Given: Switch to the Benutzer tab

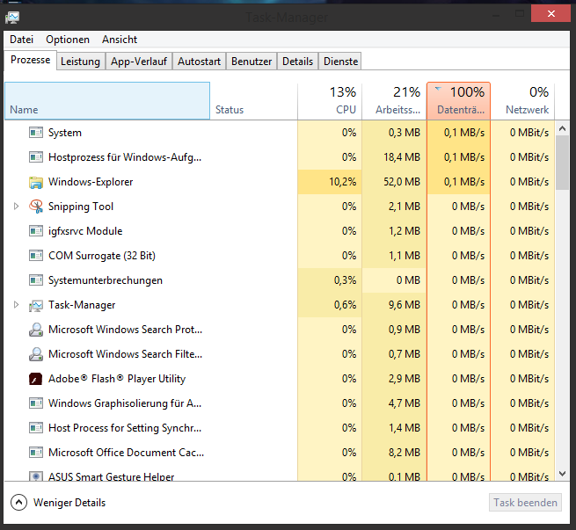Looking at the screenshot, I should [252, 62].
